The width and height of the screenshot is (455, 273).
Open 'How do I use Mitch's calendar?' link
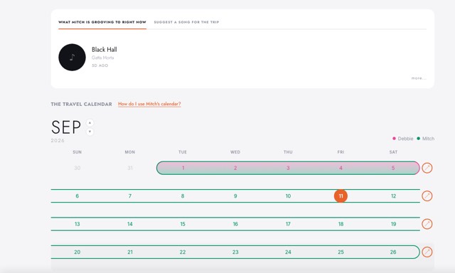coord(149,104)
